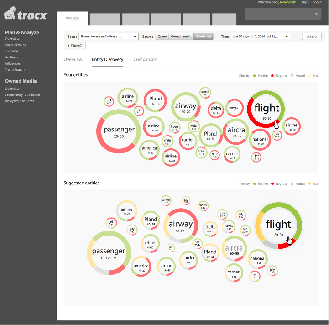This screenshot has height=325, width=329.
Task: Open Trend Search in sidebar
Action: click(15, 70)
